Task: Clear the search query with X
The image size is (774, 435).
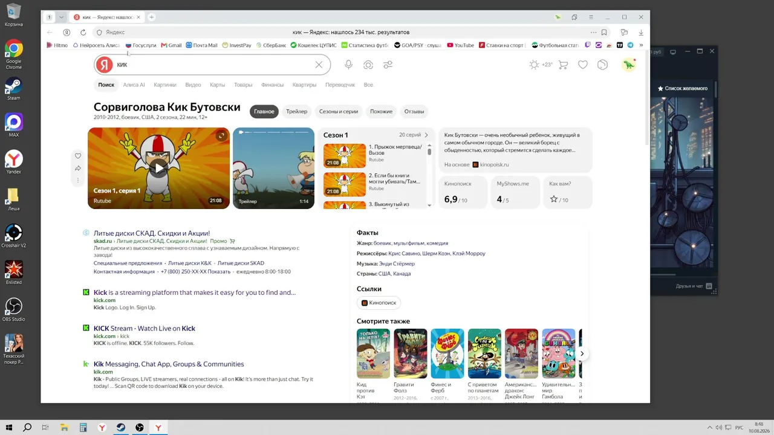Action: tap(319, 65)
